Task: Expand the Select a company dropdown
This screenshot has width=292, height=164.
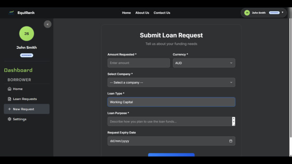Action: point(171,82)
